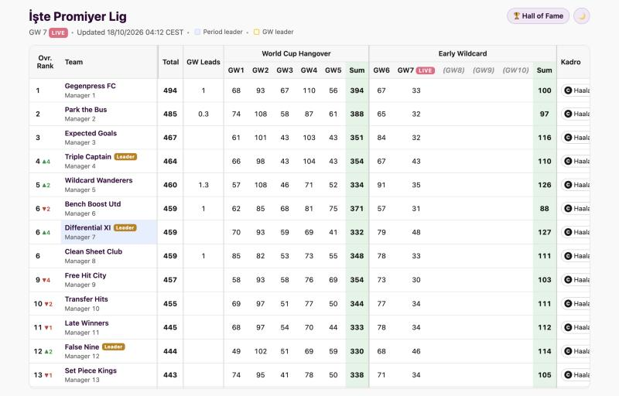The image size is (619, 396).
Task: Open the Bench Boost Utd team link
Action: 93,204
